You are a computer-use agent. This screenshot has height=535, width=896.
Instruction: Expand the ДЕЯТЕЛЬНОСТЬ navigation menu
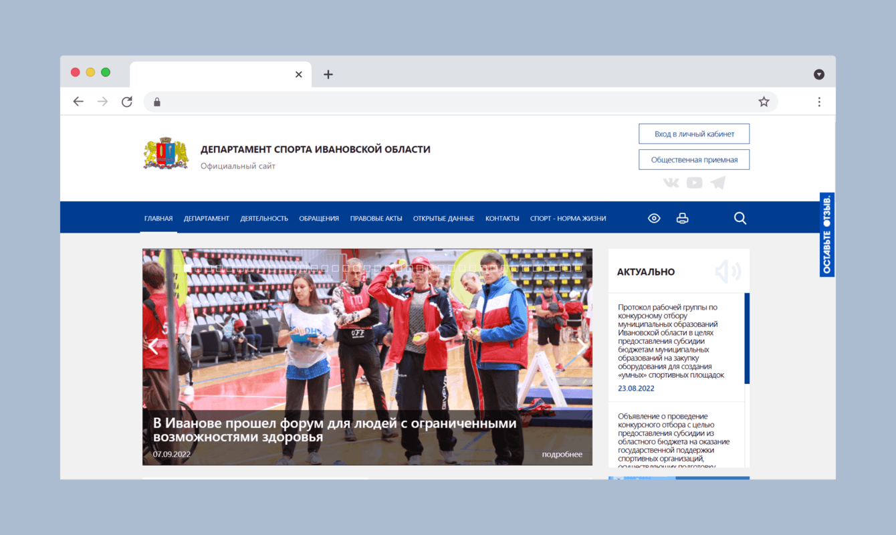point(264,218)
